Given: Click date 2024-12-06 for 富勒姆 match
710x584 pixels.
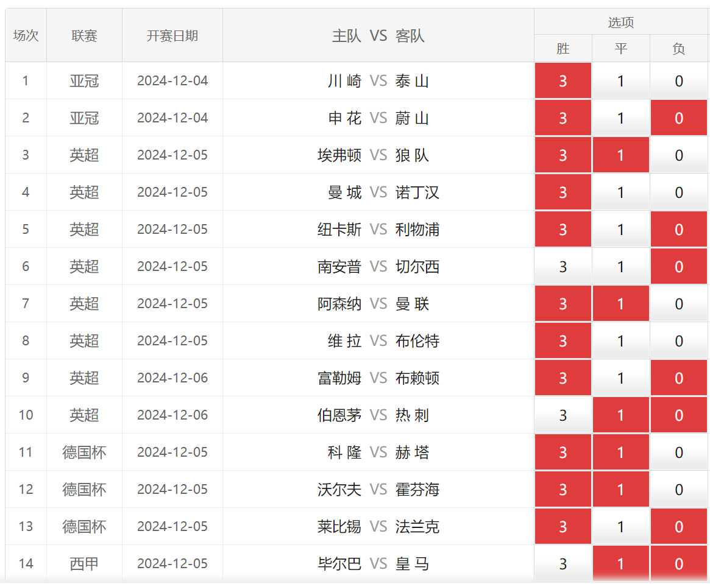Looking at the screenshot, I should [172, 378].
